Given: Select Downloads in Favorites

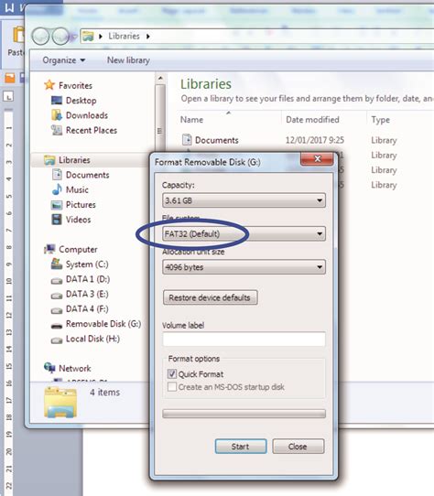Looking at the screenshot, I should pyautogui.click(x=87, y=115).
